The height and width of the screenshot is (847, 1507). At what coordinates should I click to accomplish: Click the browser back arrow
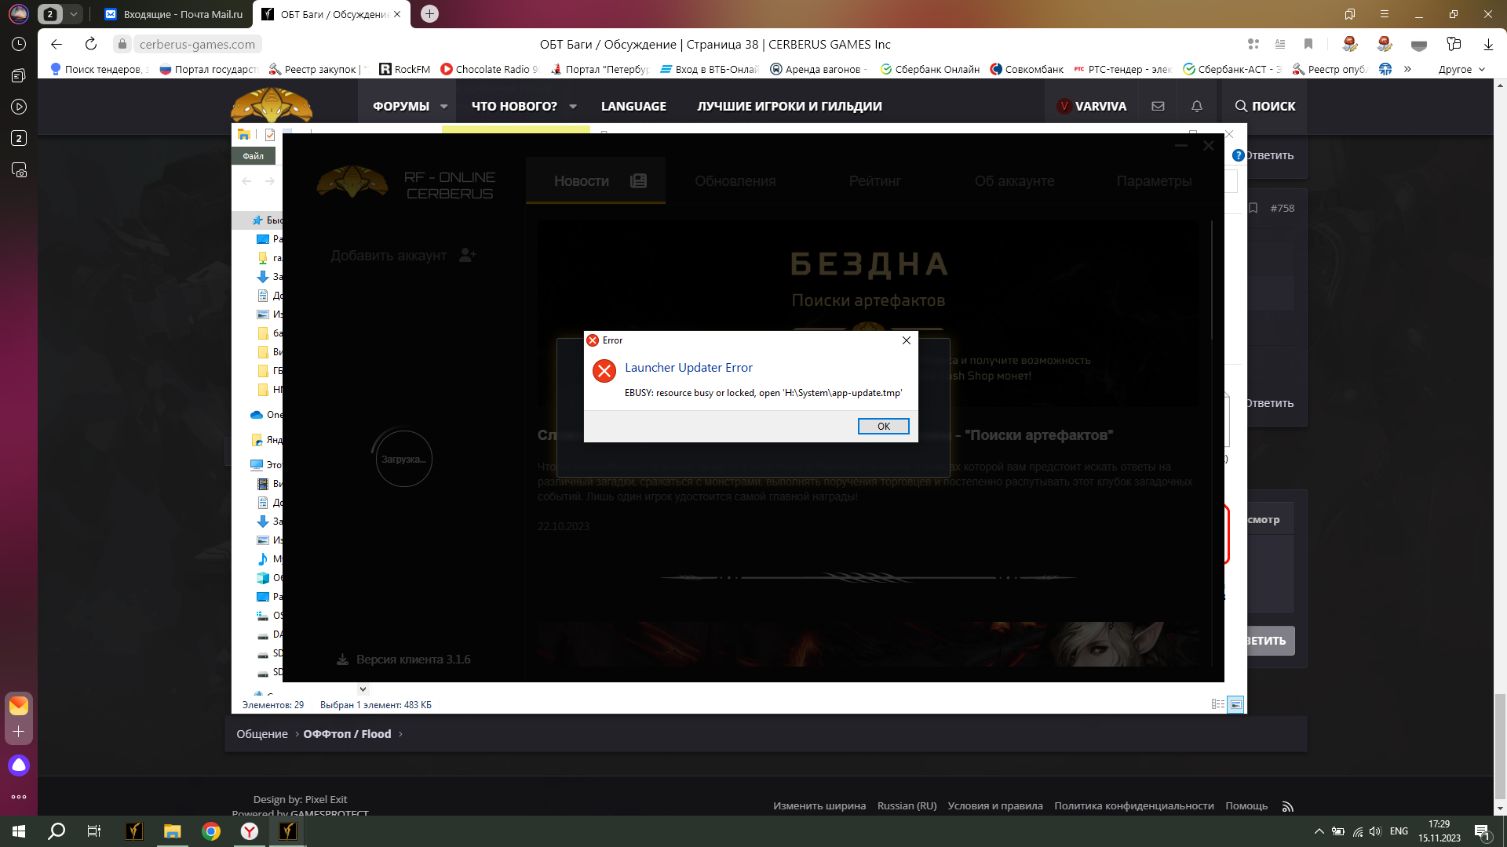(57, 44)
